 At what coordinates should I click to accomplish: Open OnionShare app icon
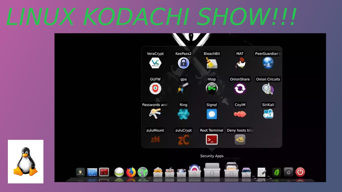point(240,89)
